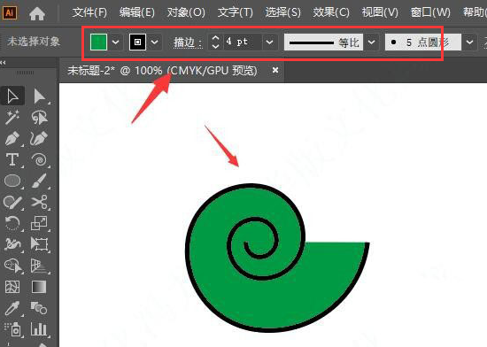Select the Eyedropper tool

pos(12,308)
